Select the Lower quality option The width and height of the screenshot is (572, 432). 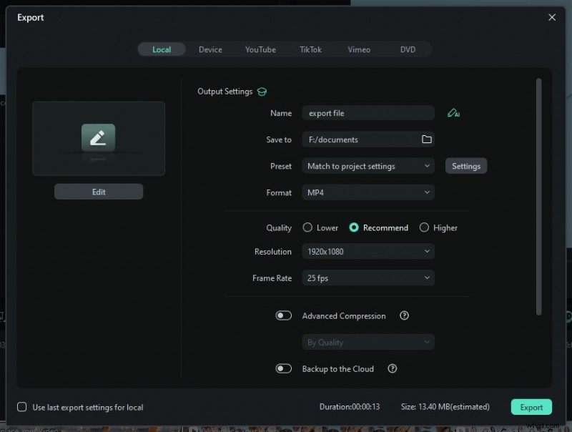click(307, 227)
